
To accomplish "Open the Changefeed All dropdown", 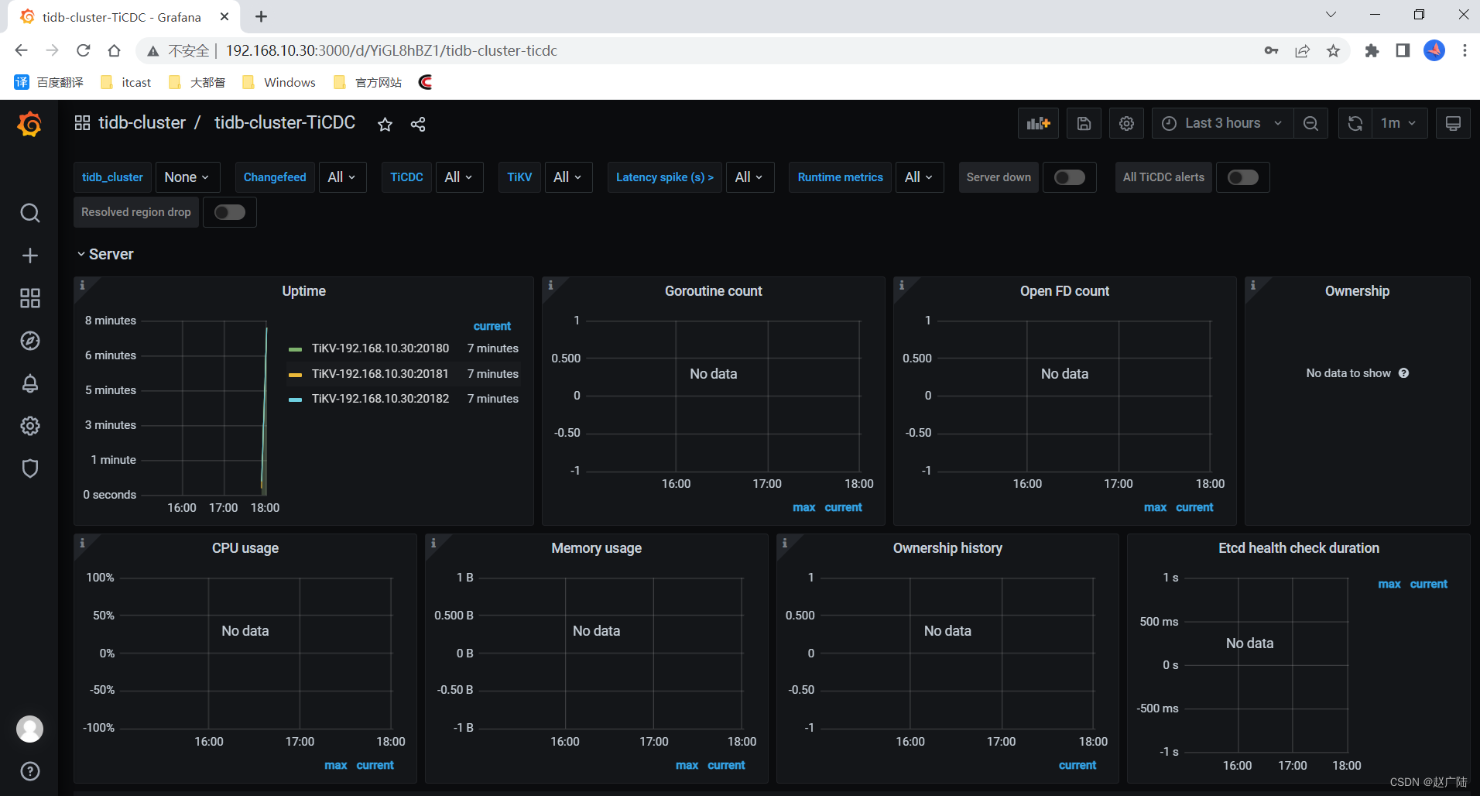I will (341, 177).
